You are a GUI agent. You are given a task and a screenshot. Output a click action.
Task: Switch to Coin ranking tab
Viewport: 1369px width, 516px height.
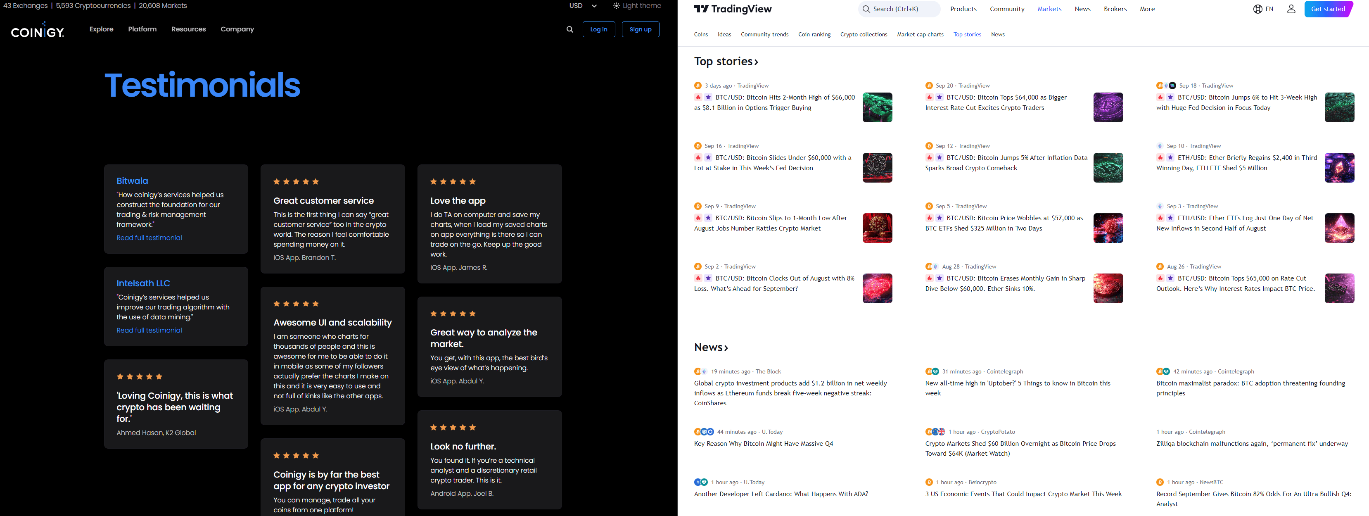click(x=814, y=35)
